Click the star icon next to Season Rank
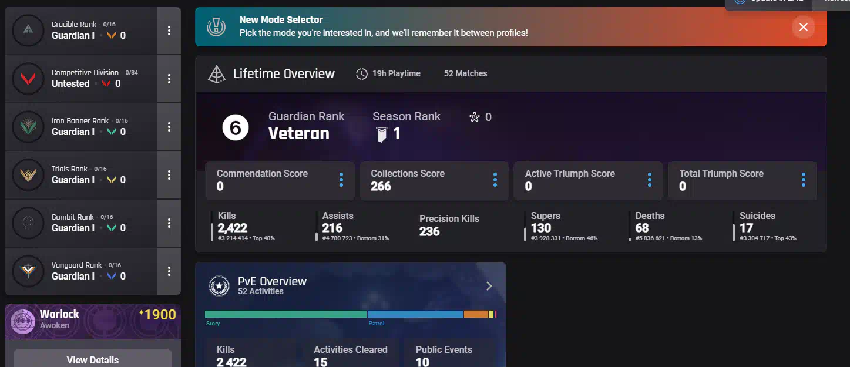The height and width of the screenshot is (367, 850). (475, 117)
